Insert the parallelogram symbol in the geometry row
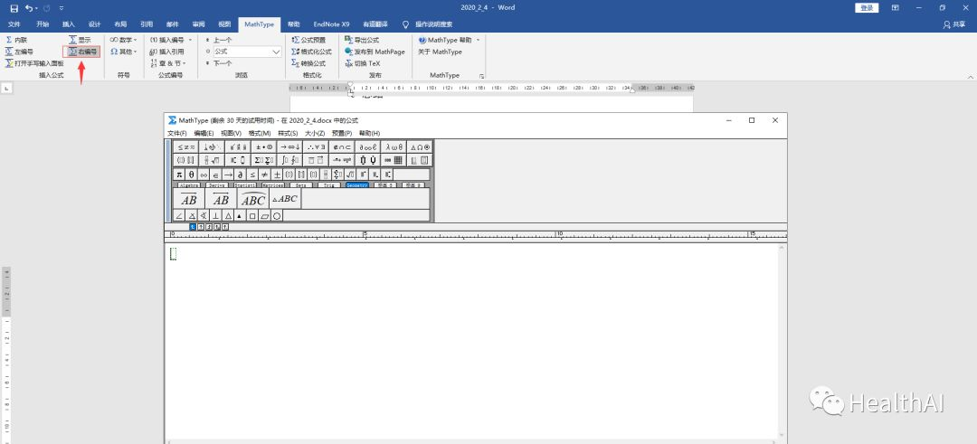 [264, 216]
